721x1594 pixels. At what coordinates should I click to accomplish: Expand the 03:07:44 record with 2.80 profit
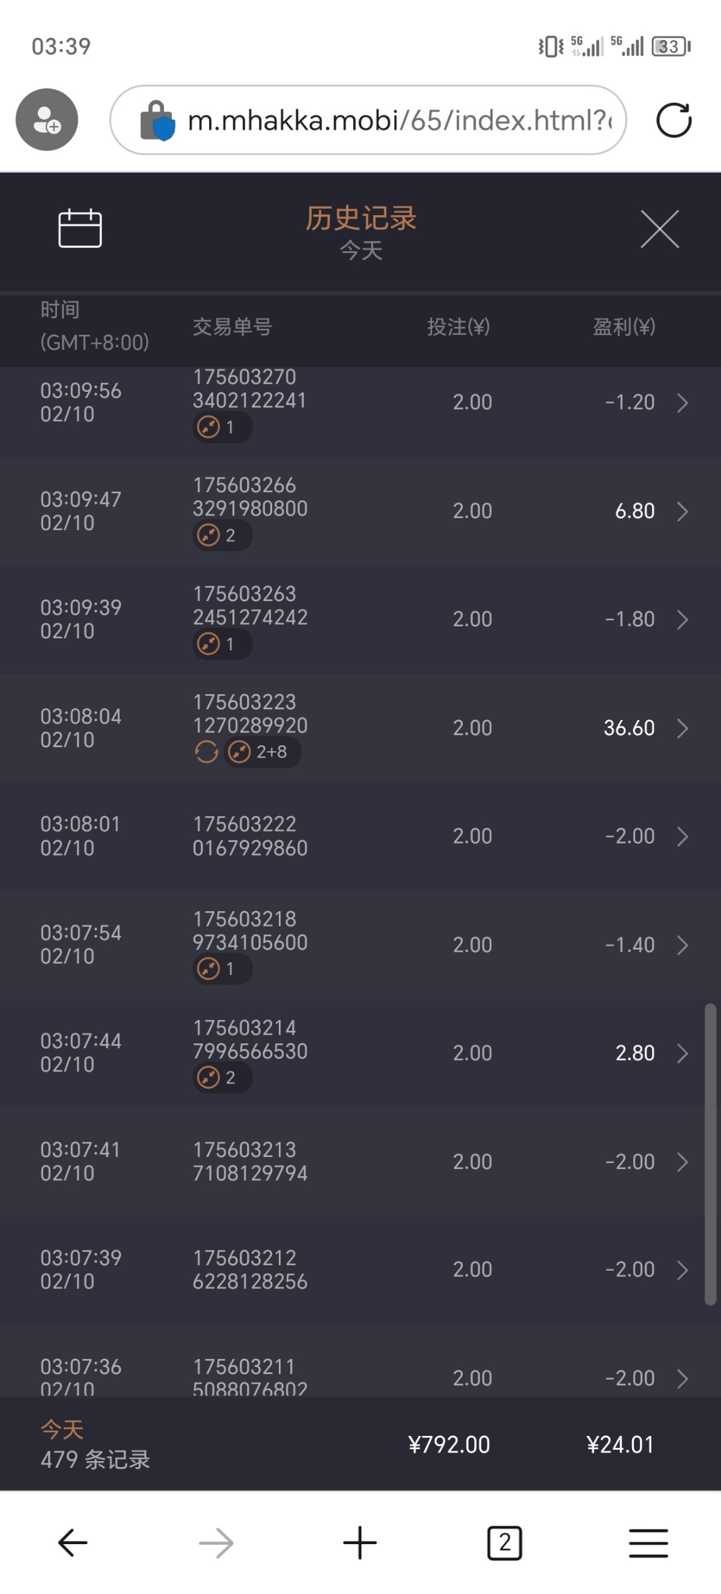(x=682, y=1053)
